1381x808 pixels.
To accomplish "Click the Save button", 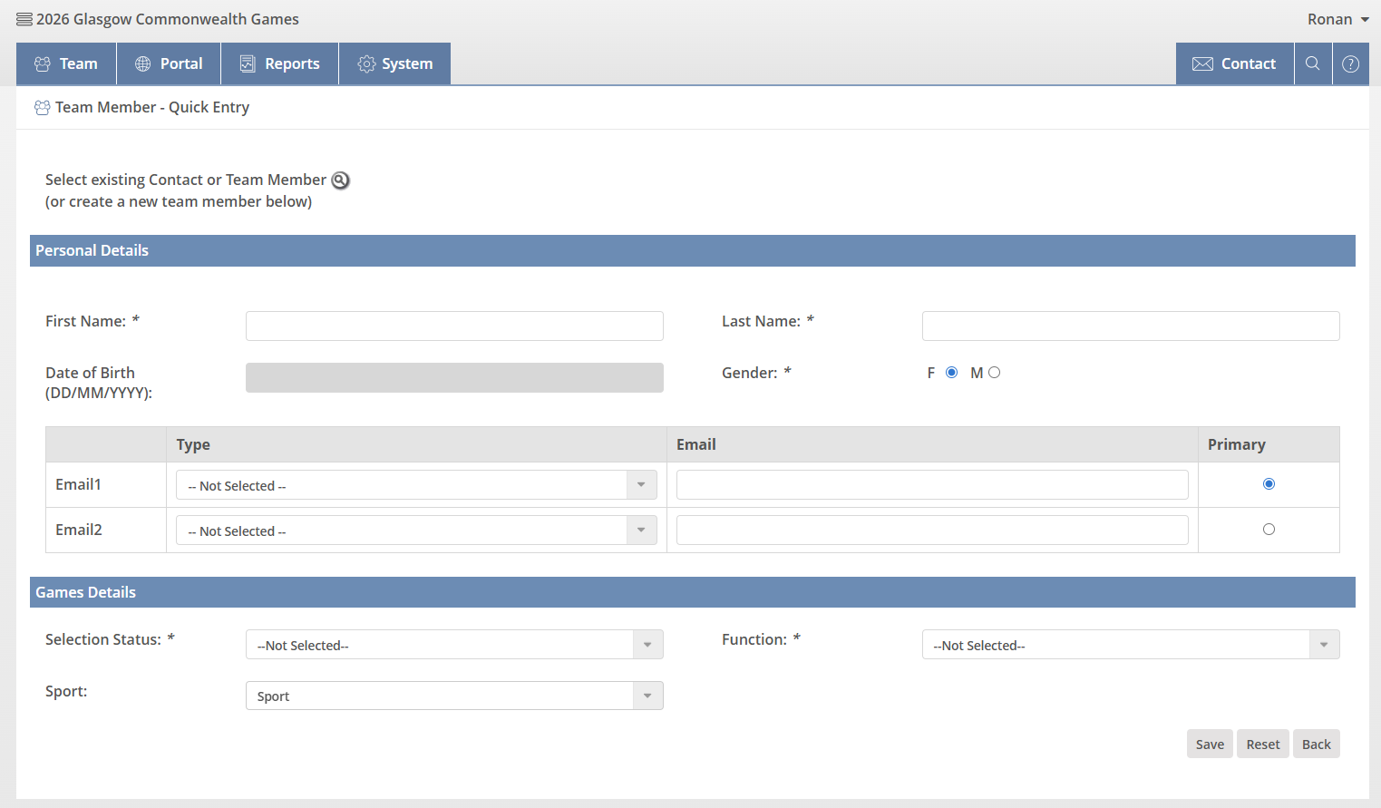I will click(x=1210, y=744).
